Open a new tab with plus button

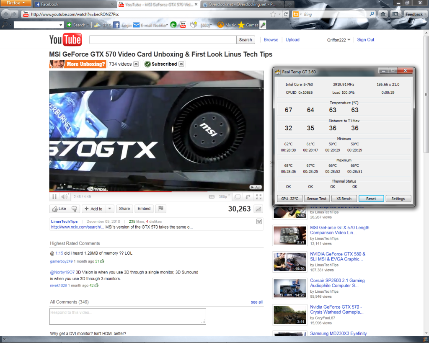click(x=289, y=4)
